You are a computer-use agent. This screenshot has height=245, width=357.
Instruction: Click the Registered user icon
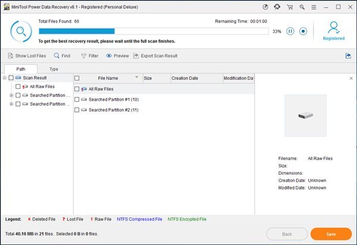click(333, 28)
